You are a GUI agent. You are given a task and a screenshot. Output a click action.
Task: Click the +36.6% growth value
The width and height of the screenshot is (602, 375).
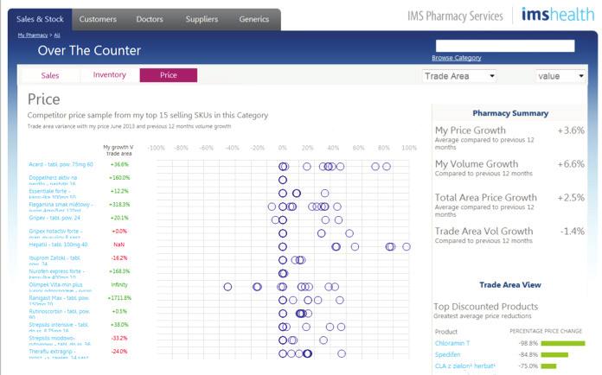[x=119, y=164]
